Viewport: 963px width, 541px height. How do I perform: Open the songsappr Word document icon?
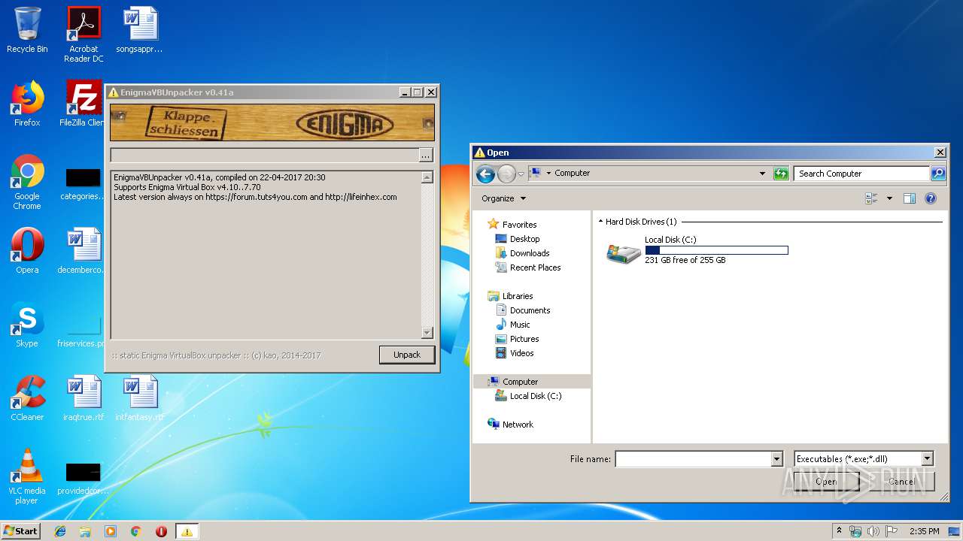click(x=140, y=30)
